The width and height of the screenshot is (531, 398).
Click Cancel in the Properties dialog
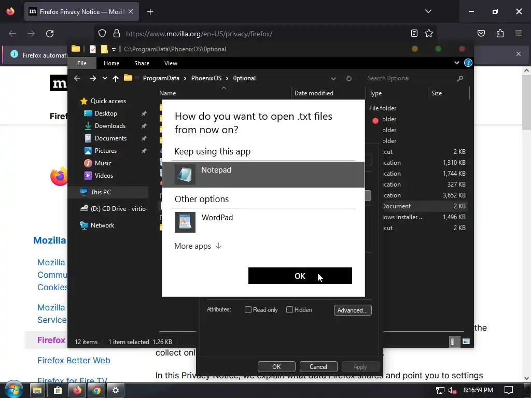318,366
